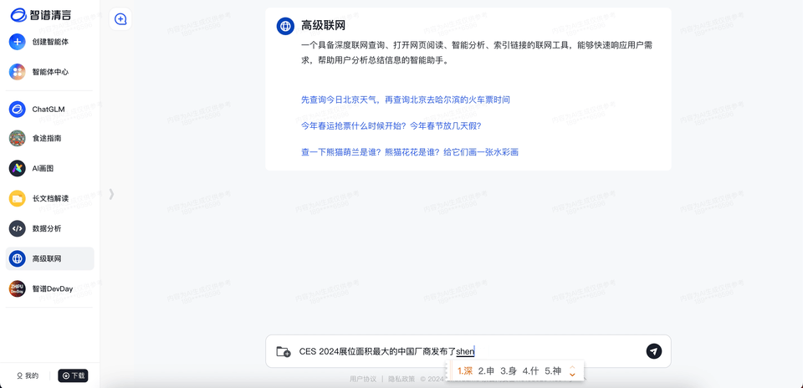Choose IME candidate 1.深
Image resolution: width=803 pixels, height=388 pixels.
coord(465,371)
